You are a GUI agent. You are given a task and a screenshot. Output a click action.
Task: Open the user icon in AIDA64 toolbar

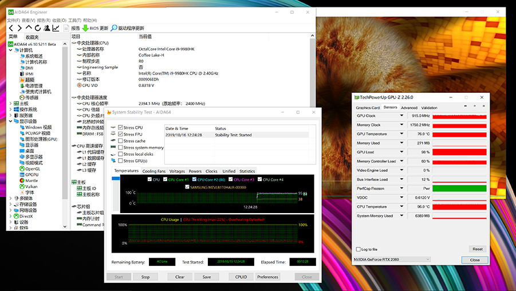pos(47,28)
